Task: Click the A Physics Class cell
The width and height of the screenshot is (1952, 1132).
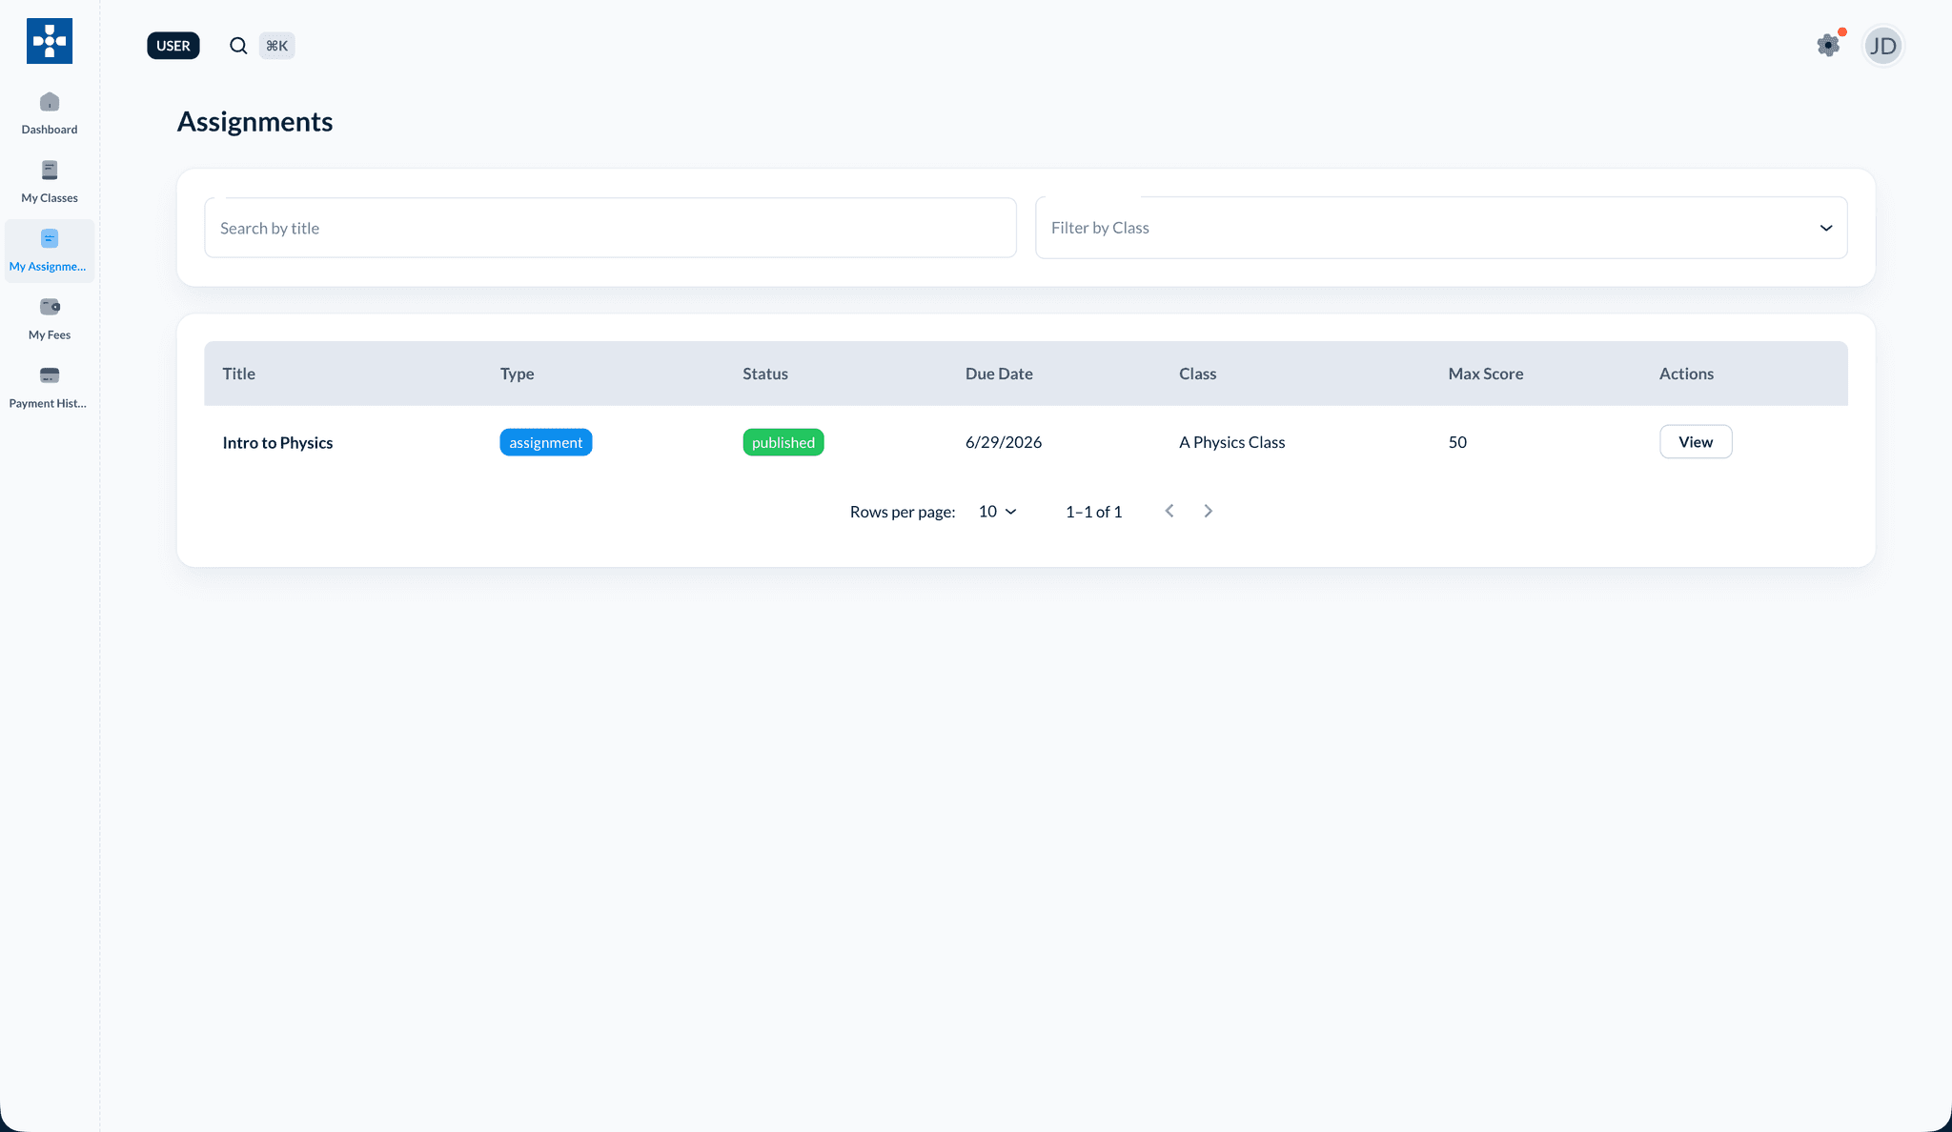Action: tap(1231, 442)
